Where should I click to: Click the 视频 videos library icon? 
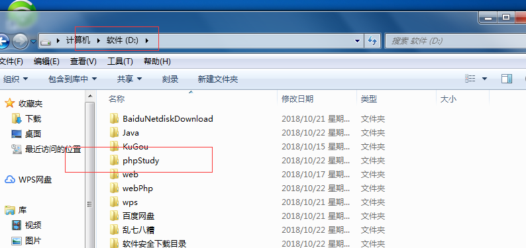pyautogui.click(x=17, y=226)
